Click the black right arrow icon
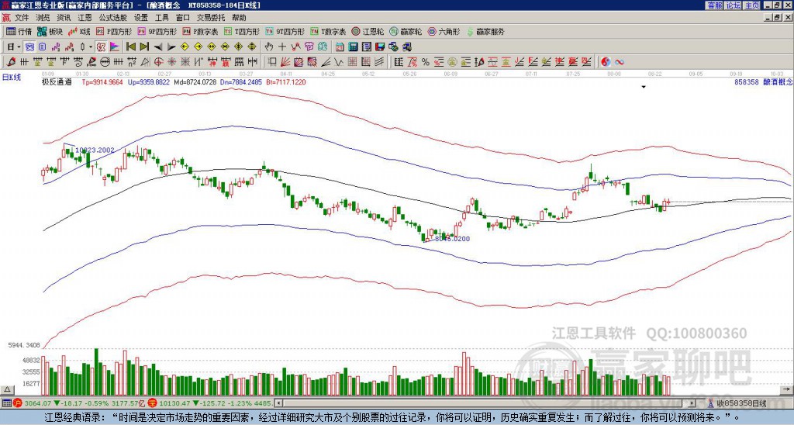The image size is (794, 425). tap(171, 47)
